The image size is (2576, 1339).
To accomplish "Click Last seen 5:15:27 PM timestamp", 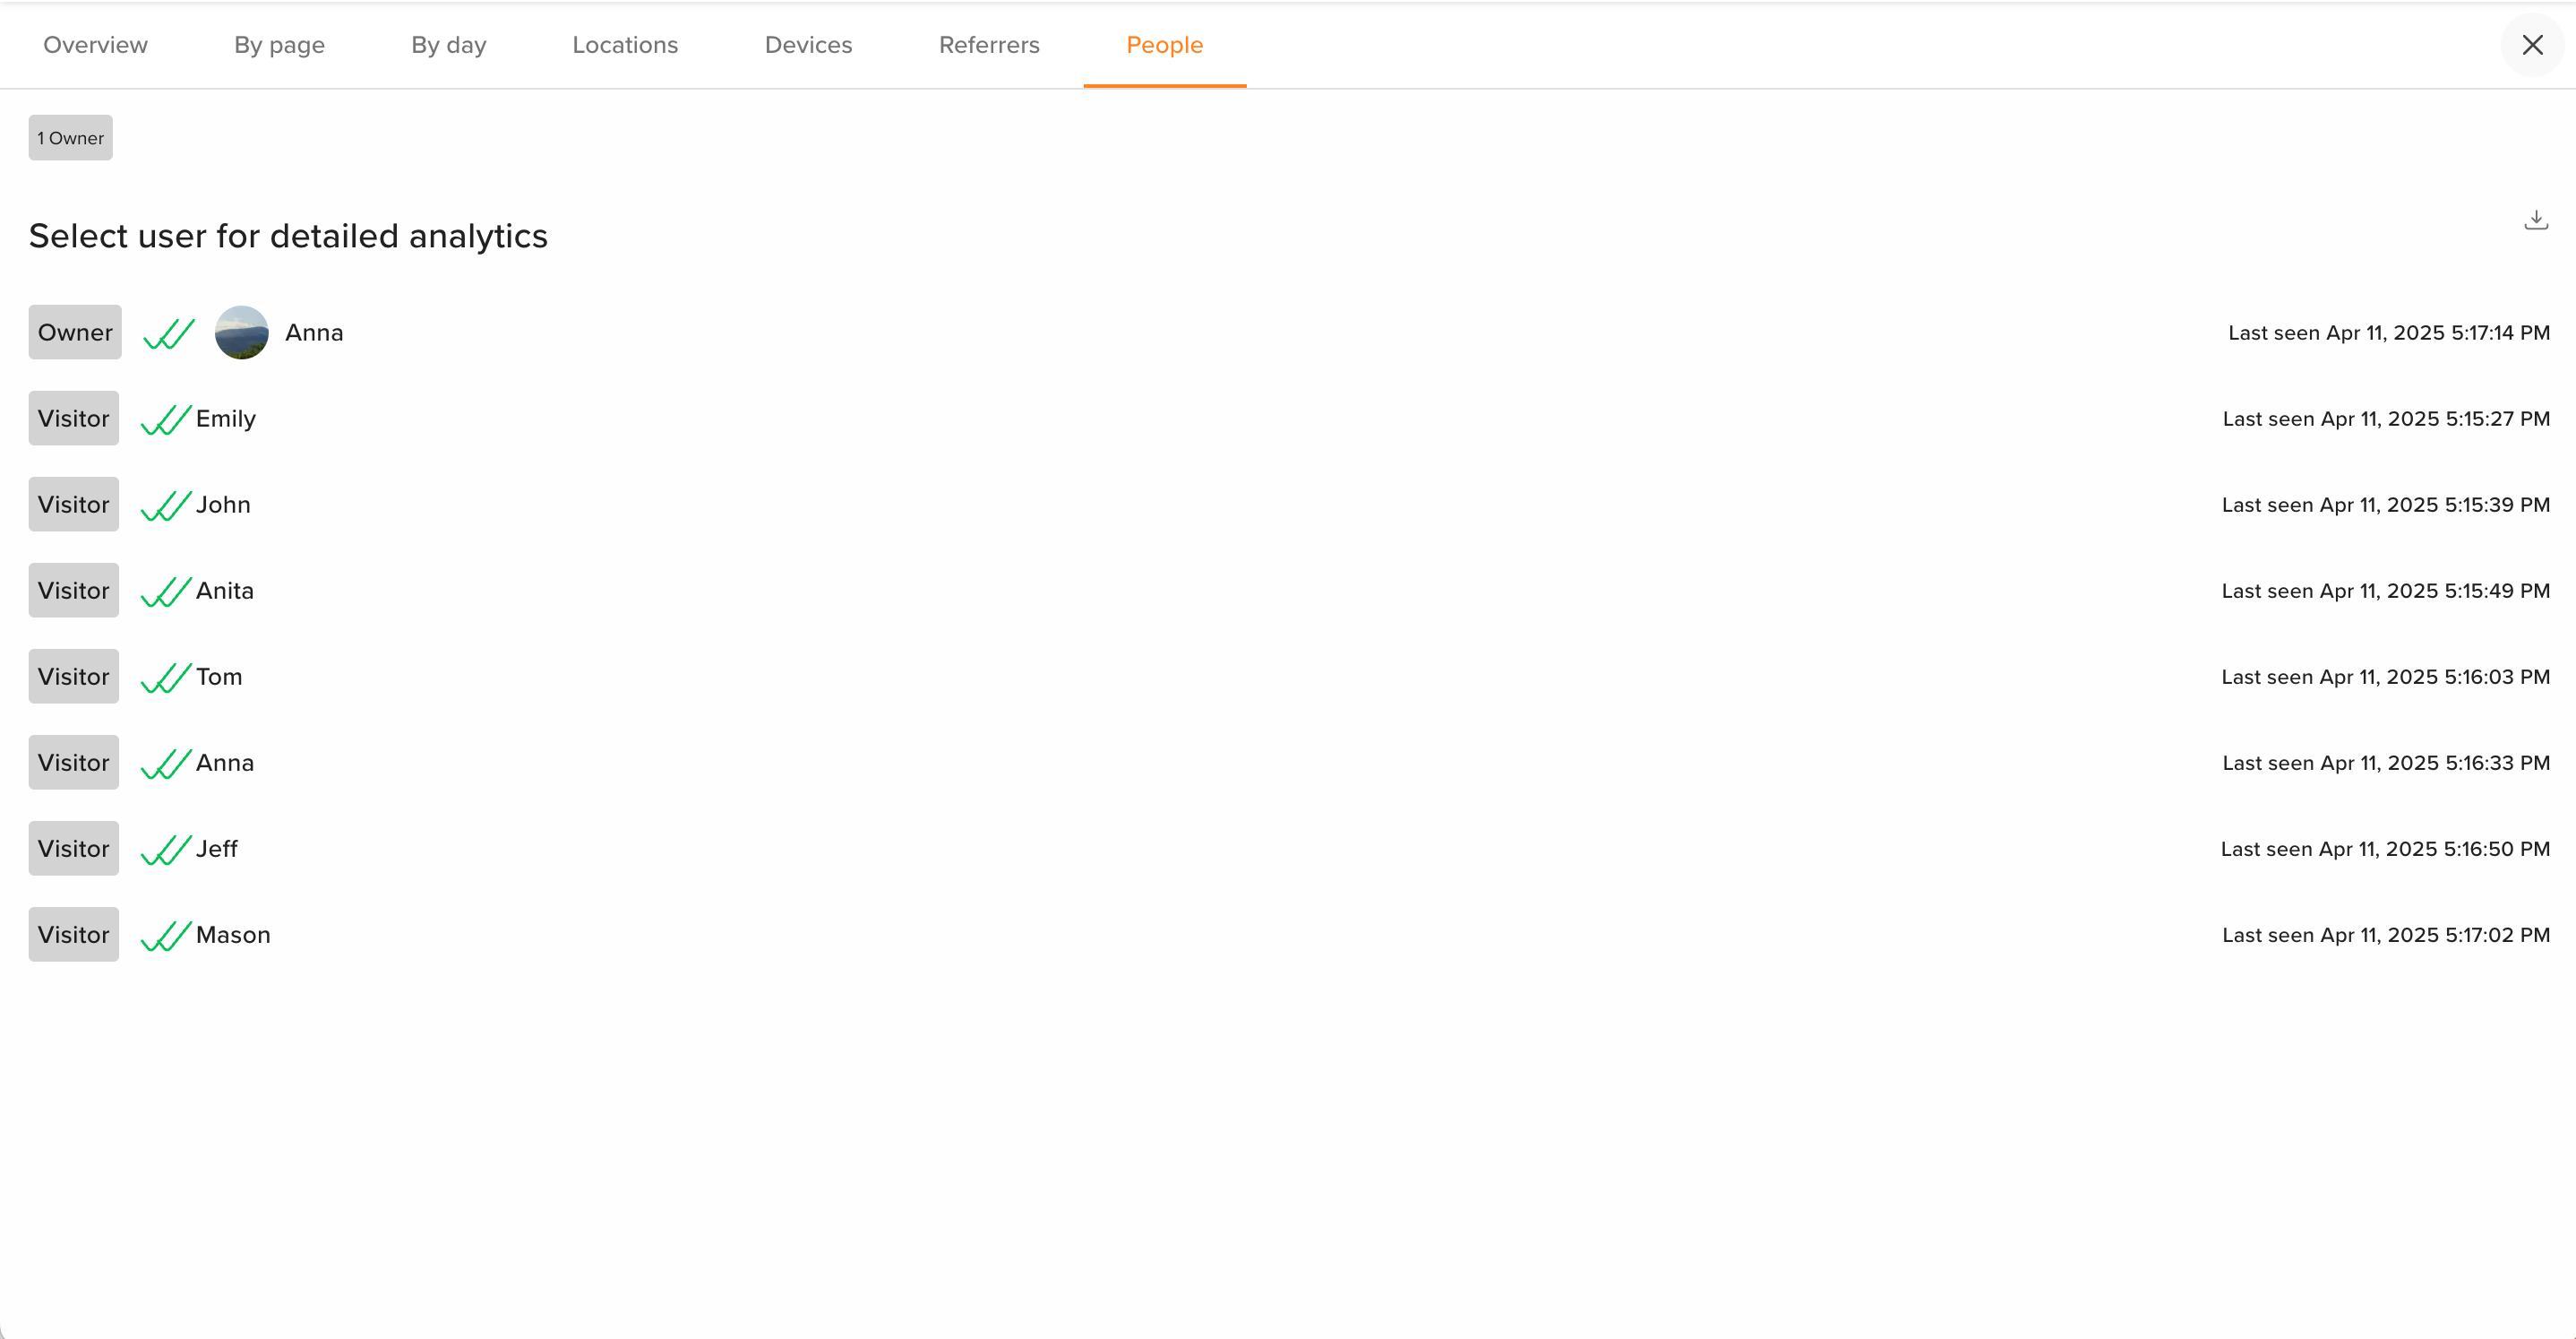I will coord(2386,419).
